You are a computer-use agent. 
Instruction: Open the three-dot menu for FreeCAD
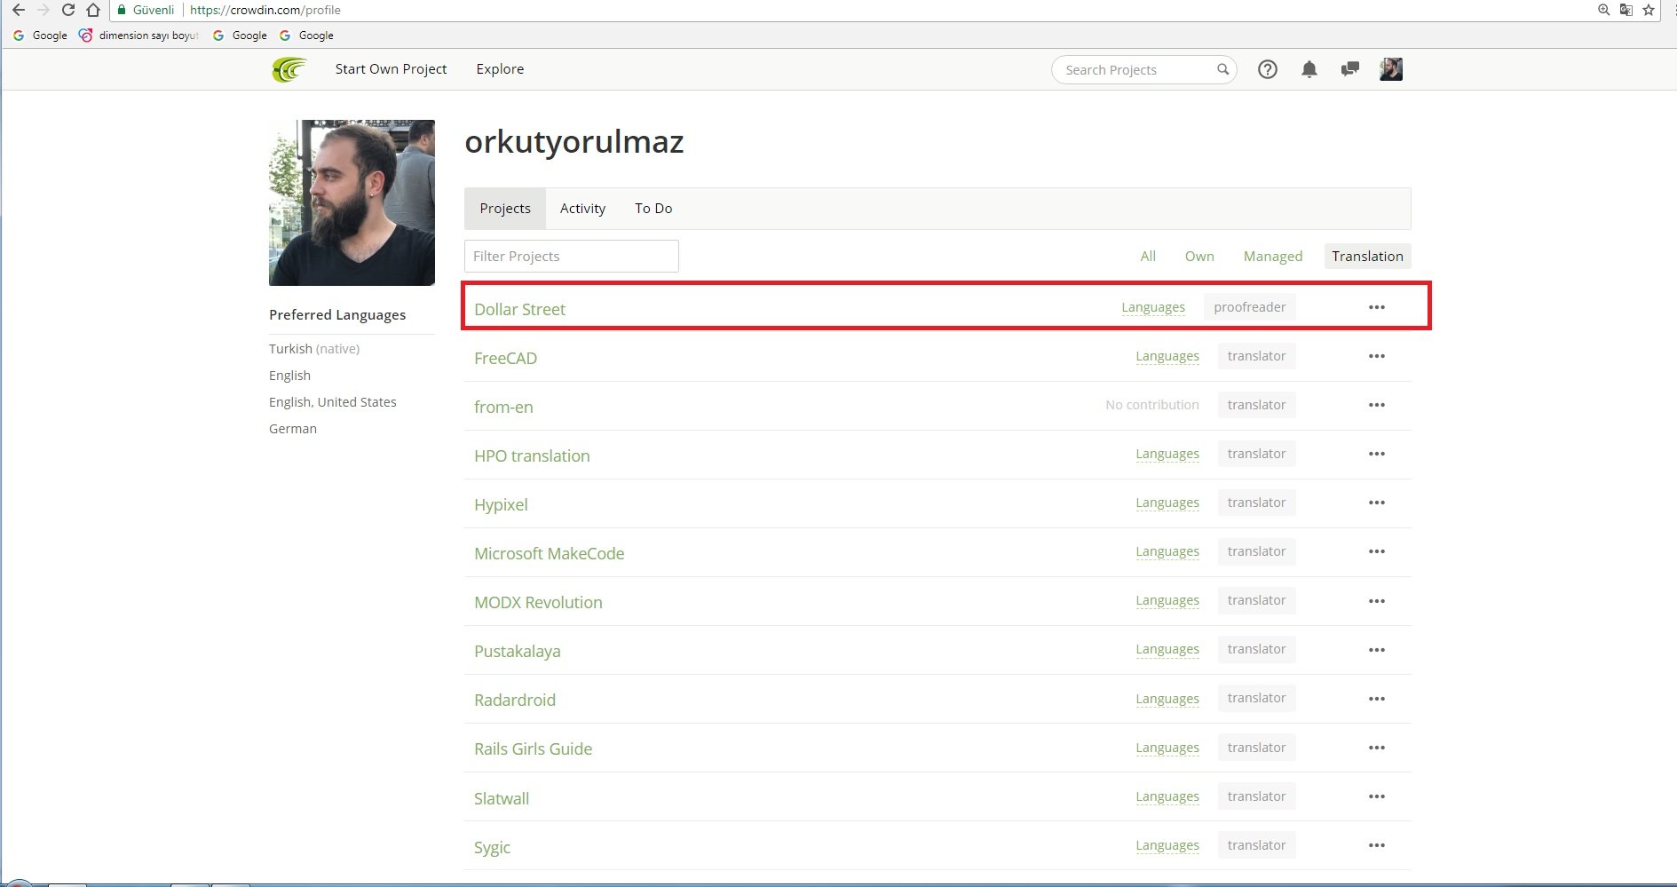coord(1377,356)
